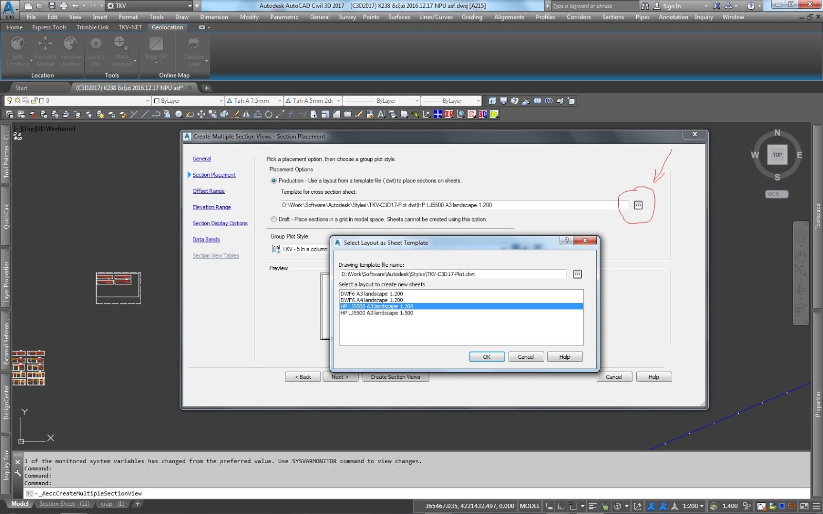Image resolution: width=823 pixels, height=514 pixels.
Task: Click the customization menu icon in status bar
Action: click(x=815, y=506)
